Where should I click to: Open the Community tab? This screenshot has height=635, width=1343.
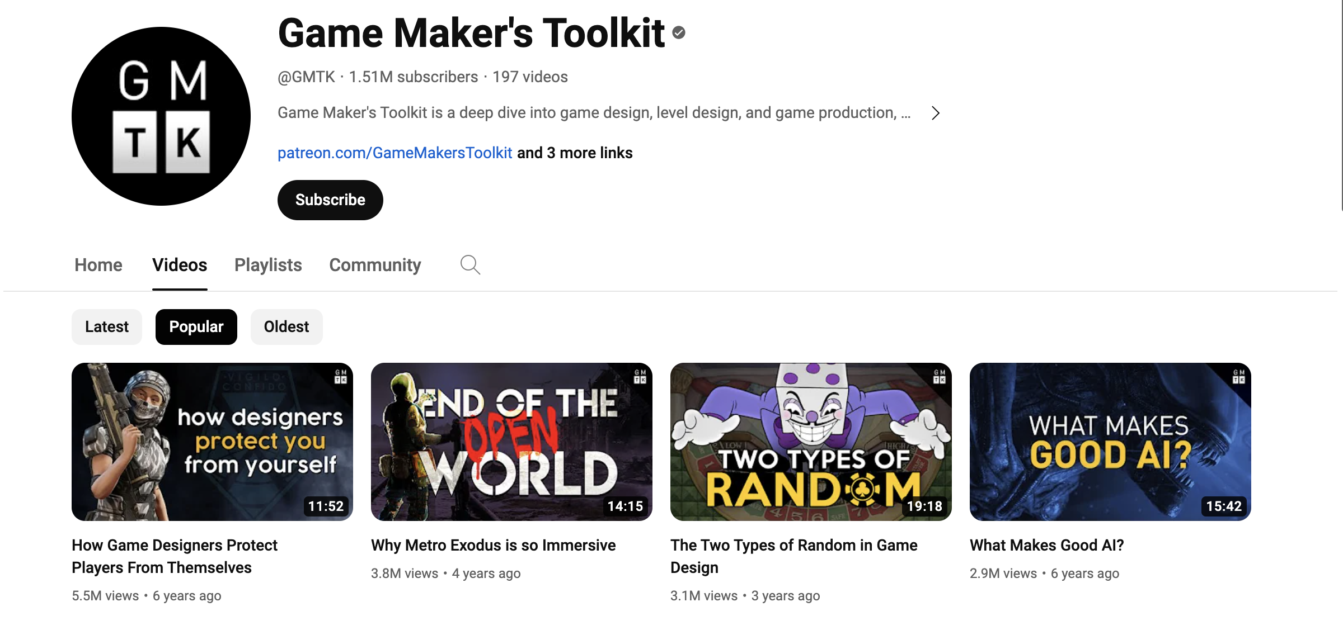tap(374, 265)
